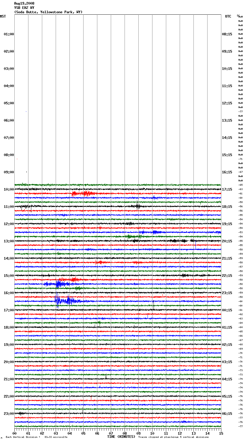Select the 12:00 MST time label
This screenshot has width=244, height=441.
pyautogui.click(x=9, y=224)
